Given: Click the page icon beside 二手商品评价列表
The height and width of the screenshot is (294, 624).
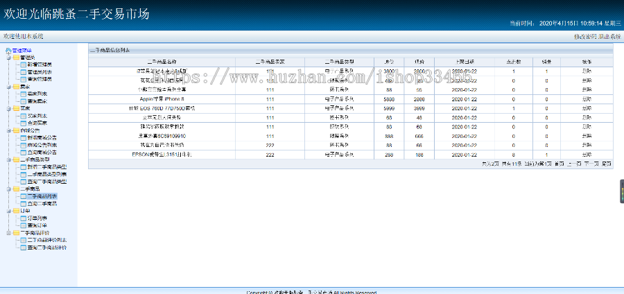Looking at the screenshot, I should pos(23,240).
